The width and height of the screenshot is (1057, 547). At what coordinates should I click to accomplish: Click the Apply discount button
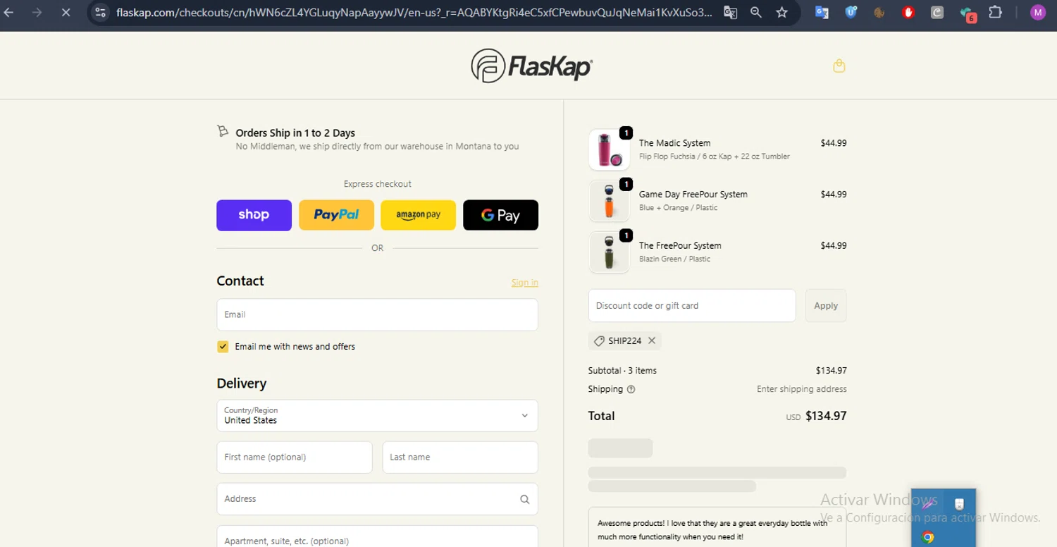tap(826, 305)
